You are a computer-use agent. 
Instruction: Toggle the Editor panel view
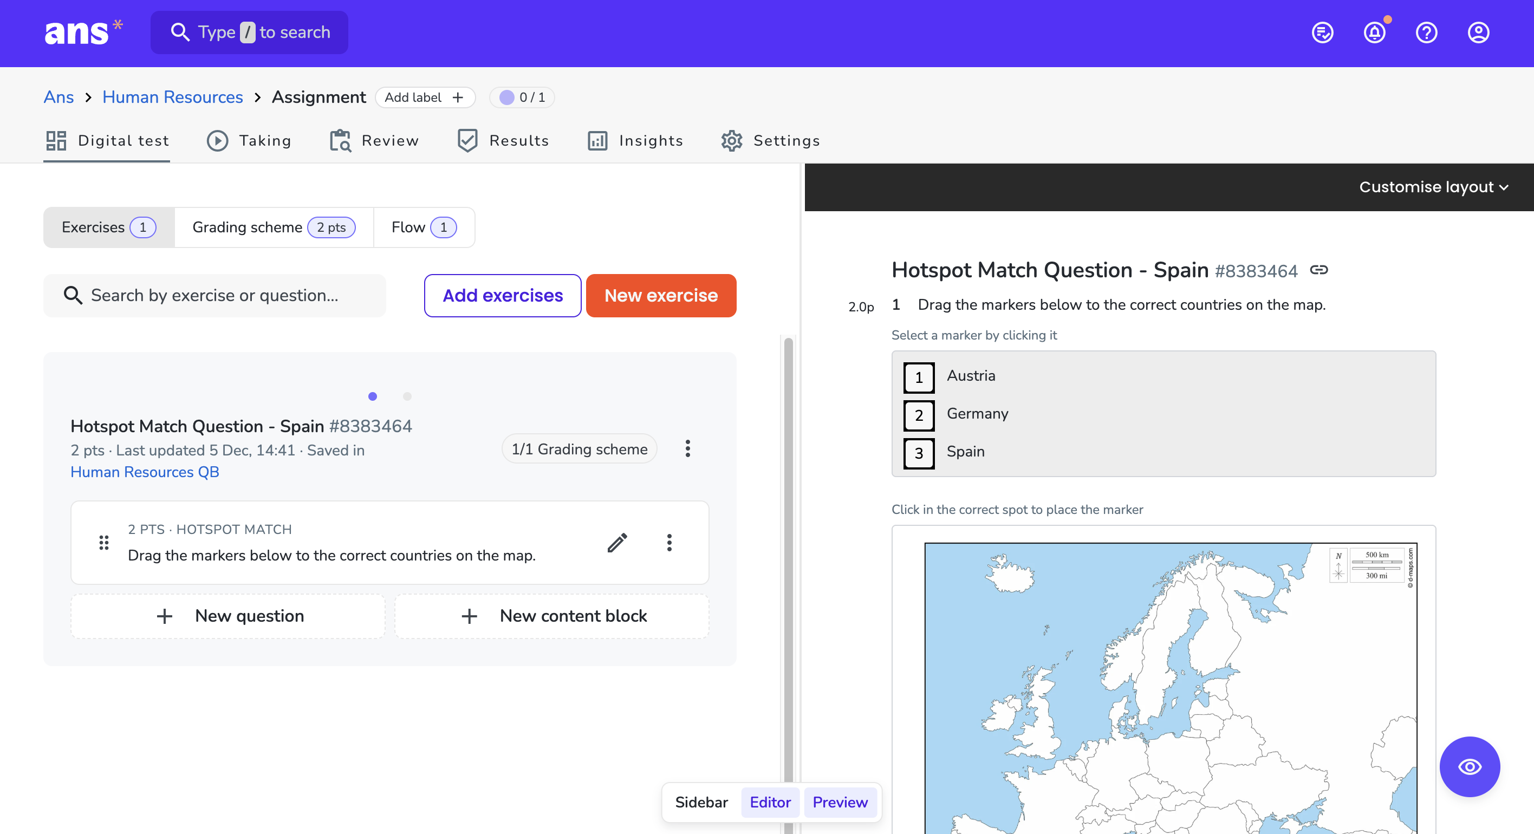pos(770,802)
